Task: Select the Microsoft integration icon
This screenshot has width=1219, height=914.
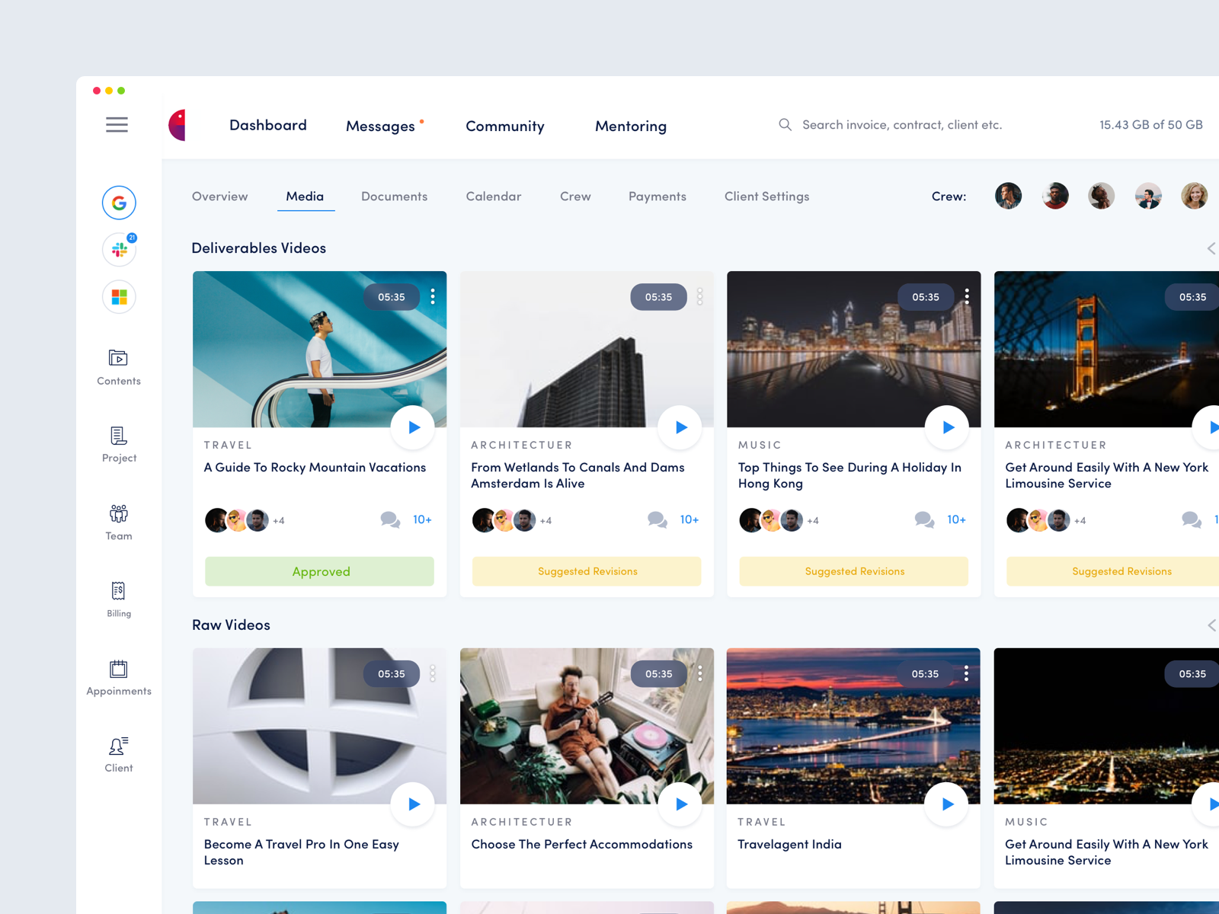Action: click(x=118, y=297)
